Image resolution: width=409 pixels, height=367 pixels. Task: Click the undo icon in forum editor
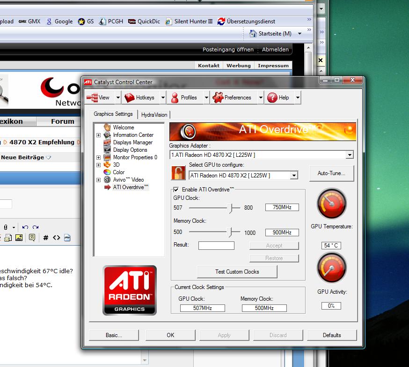[x=25, y=227]
